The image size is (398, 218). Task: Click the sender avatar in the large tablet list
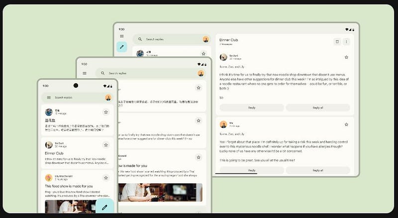click(x=140, y=53)
